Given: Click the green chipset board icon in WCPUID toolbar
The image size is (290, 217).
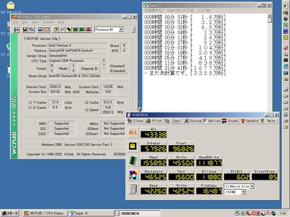Looking at the screenshot, I should coord(75,29).
